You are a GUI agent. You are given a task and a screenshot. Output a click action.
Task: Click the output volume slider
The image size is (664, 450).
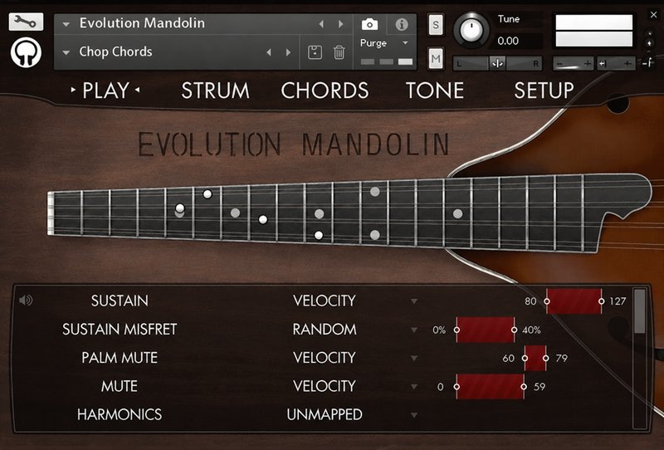coord(573,64)
